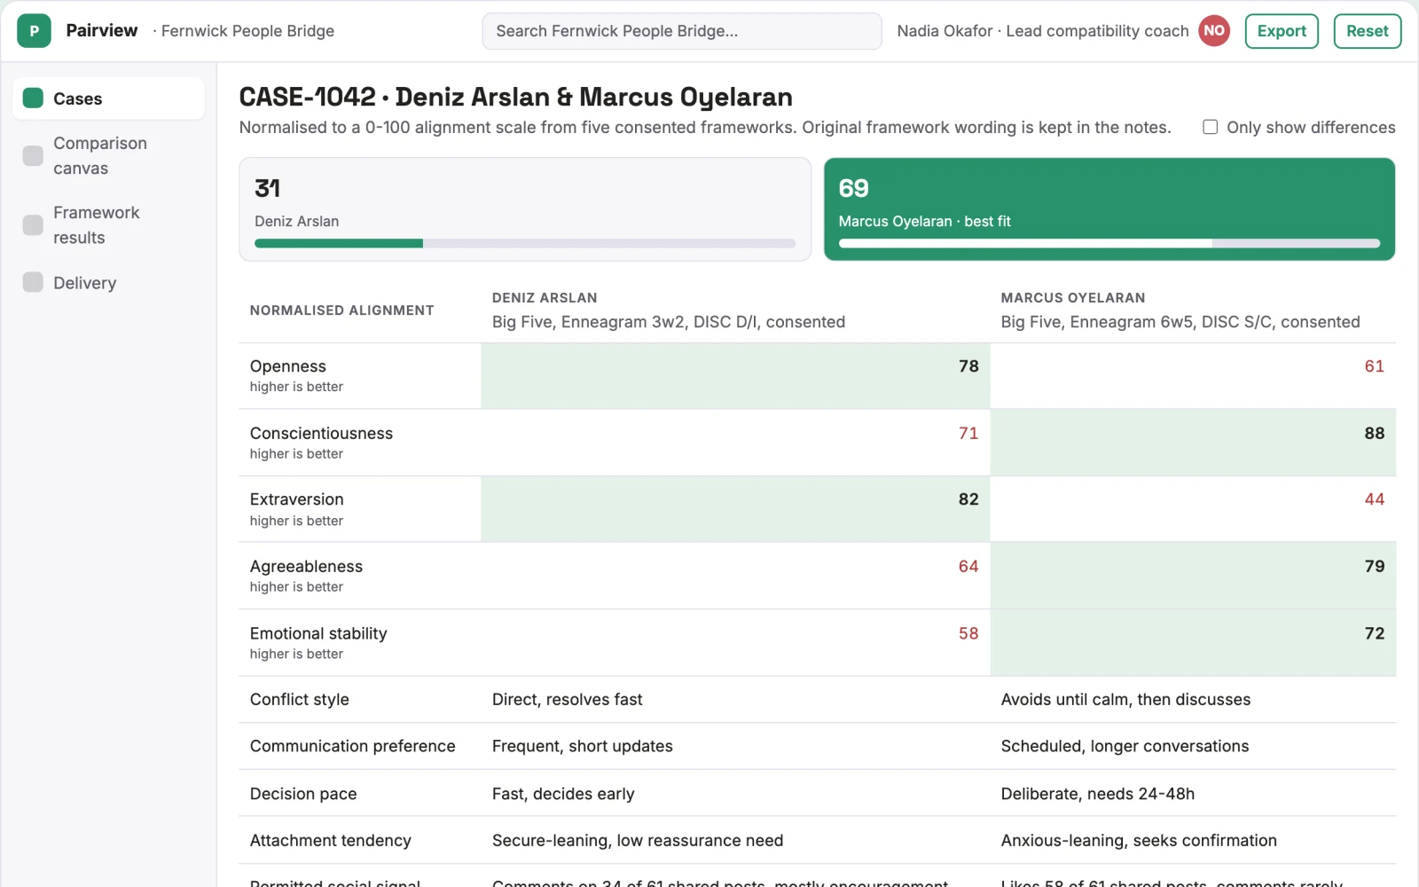Click Emotional stability value 58
The image size is (1419, 887).
coord(968,633)
